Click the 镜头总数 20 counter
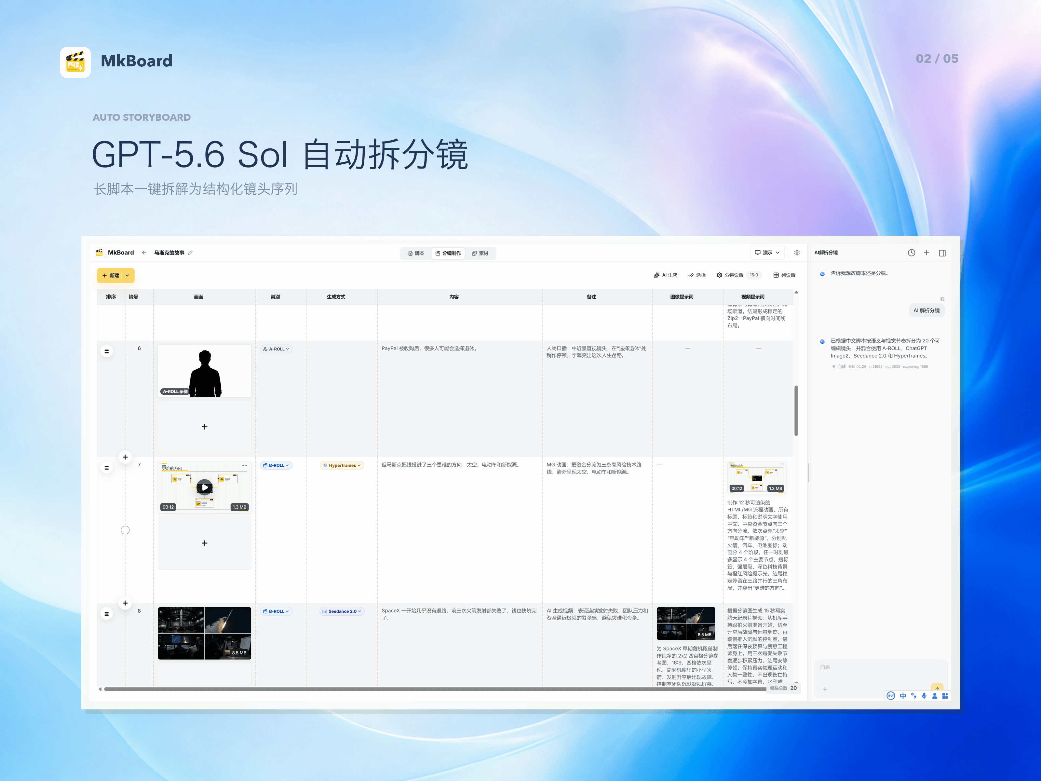 click(784, 688)
